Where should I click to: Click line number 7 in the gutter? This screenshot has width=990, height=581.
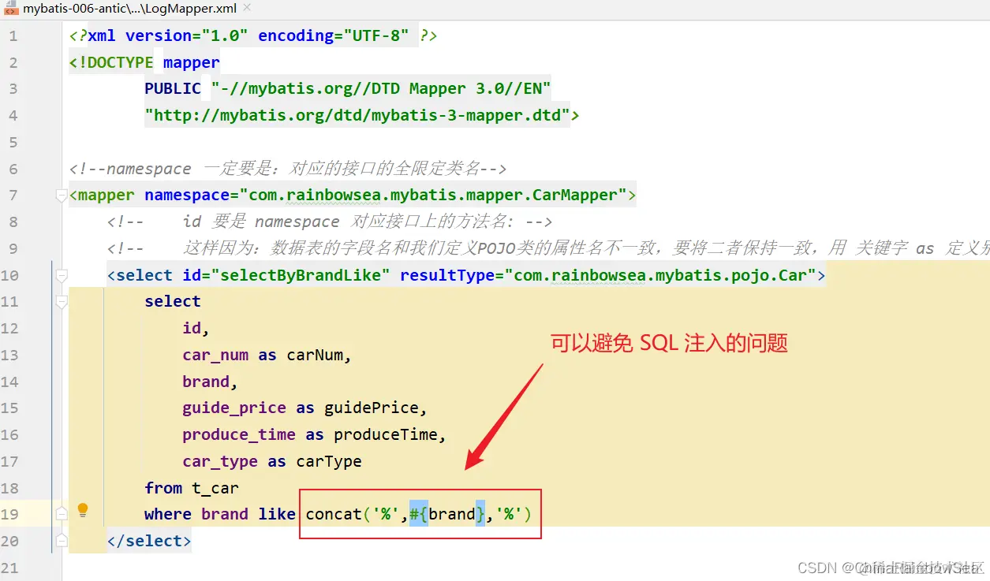[x=13, y=195]
